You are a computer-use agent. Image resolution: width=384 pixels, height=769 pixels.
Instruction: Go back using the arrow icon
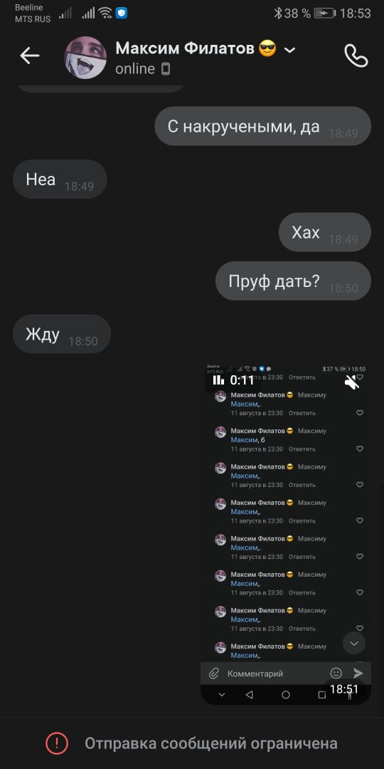[x=29, y=56]
